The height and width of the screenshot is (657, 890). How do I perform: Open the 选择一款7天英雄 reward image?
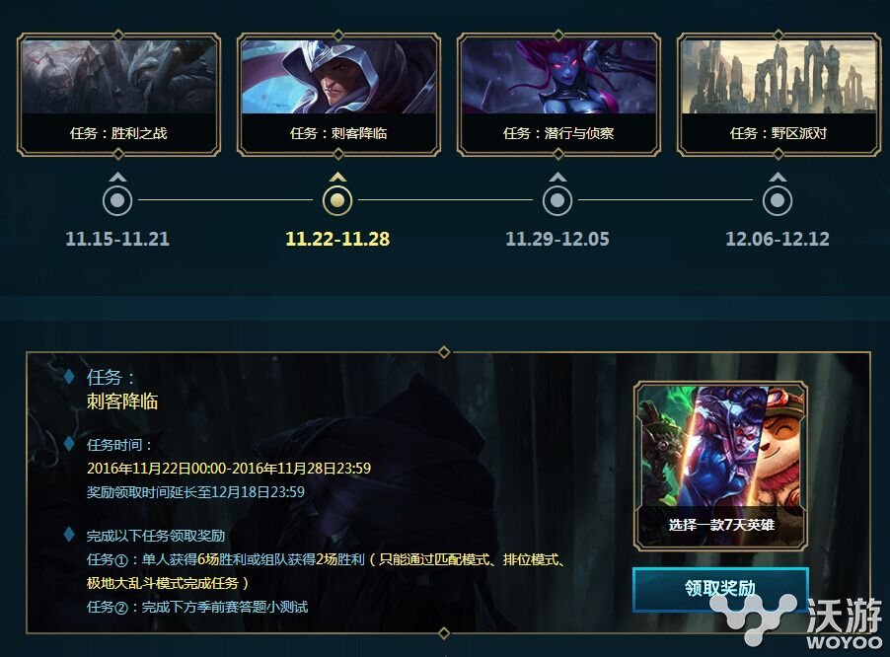[721, 466]
